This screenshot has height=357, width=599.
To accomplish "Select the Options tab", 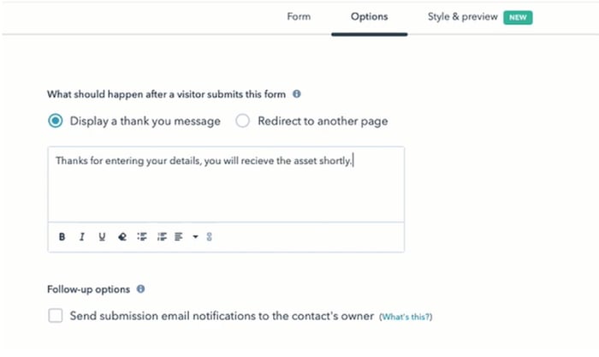I will (x=370, y=16).
